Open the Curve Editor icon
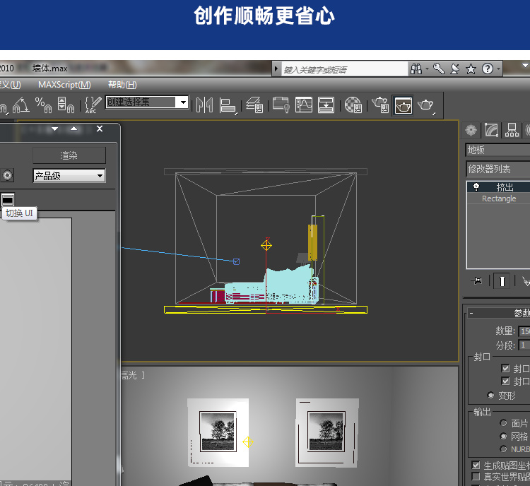 [304, 105]
